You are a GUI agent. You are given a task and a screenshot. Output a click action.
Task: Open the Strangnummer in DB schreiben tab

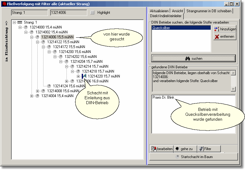(209, 11)
